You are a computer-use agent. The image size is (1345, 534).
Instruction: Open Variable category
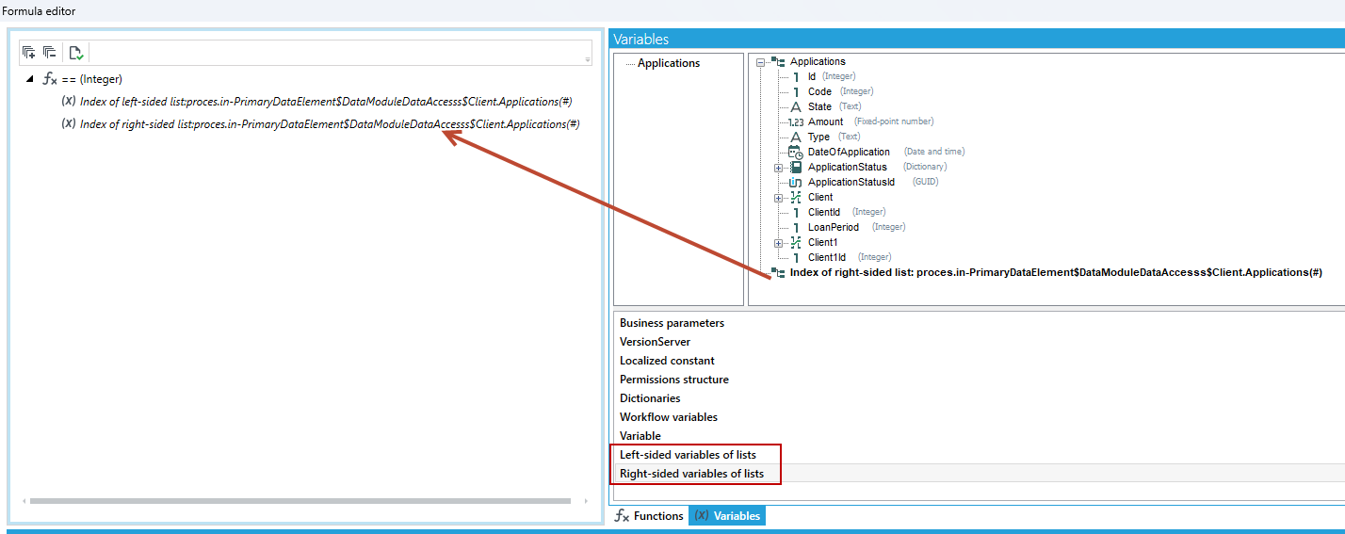640,436
